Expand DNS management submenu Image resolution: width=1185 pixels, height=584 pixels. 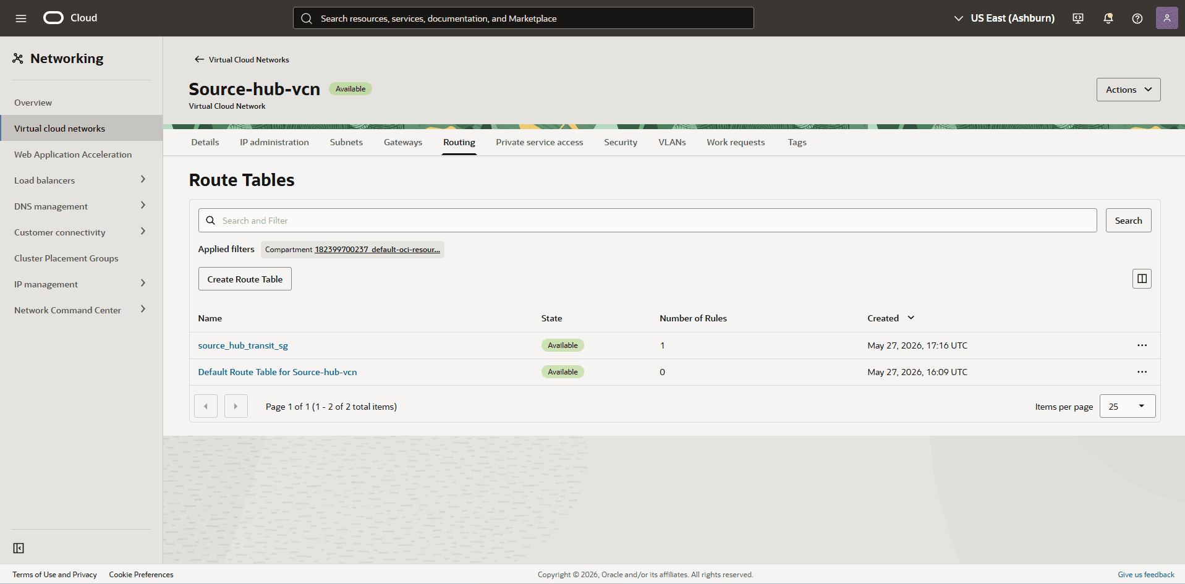(143, 205)
